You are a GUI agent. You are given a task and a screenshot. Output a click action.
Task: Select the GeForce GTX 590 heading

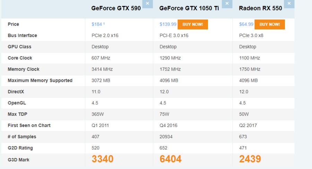116,8
